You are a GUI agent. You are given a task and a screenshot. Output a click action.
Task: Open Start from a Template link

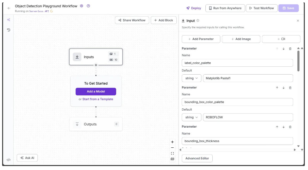pyautogui.click(x=98, y=99)
